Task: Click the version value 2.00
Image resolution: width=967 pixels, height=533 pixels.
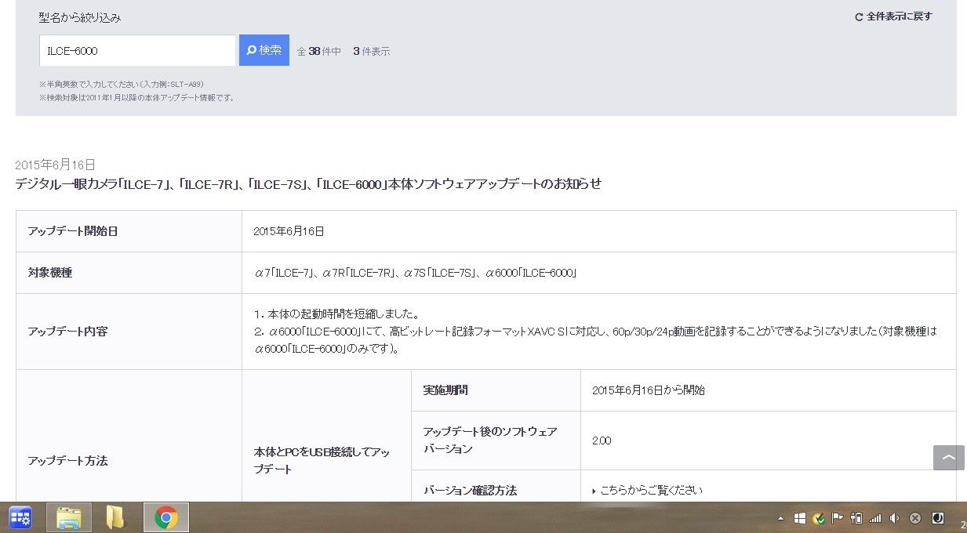Action: click(602, 441)
